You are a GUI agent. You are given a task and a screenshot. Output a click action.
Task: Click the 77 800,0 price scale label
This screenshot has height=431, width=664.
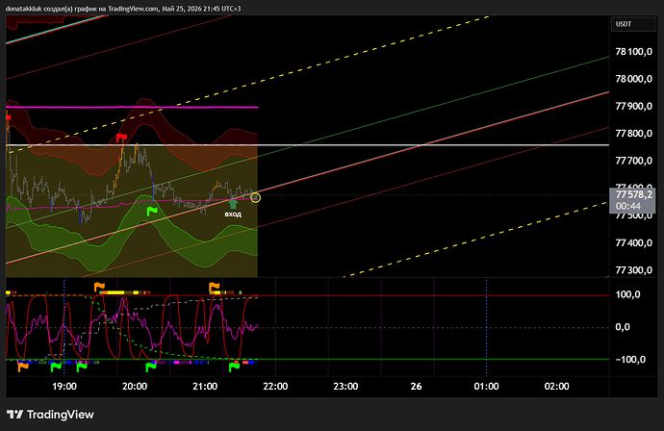634,134
